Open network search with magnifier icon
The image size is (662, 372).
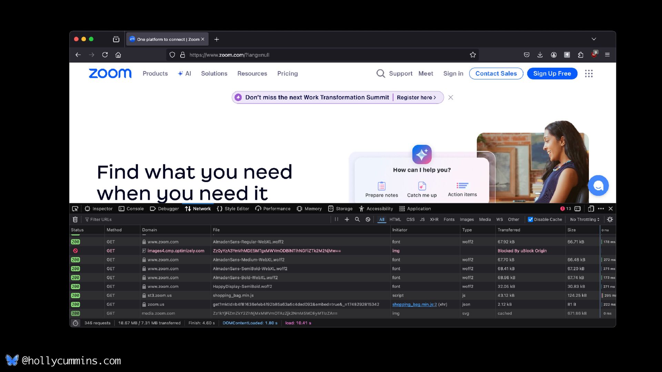coord(357,219)
